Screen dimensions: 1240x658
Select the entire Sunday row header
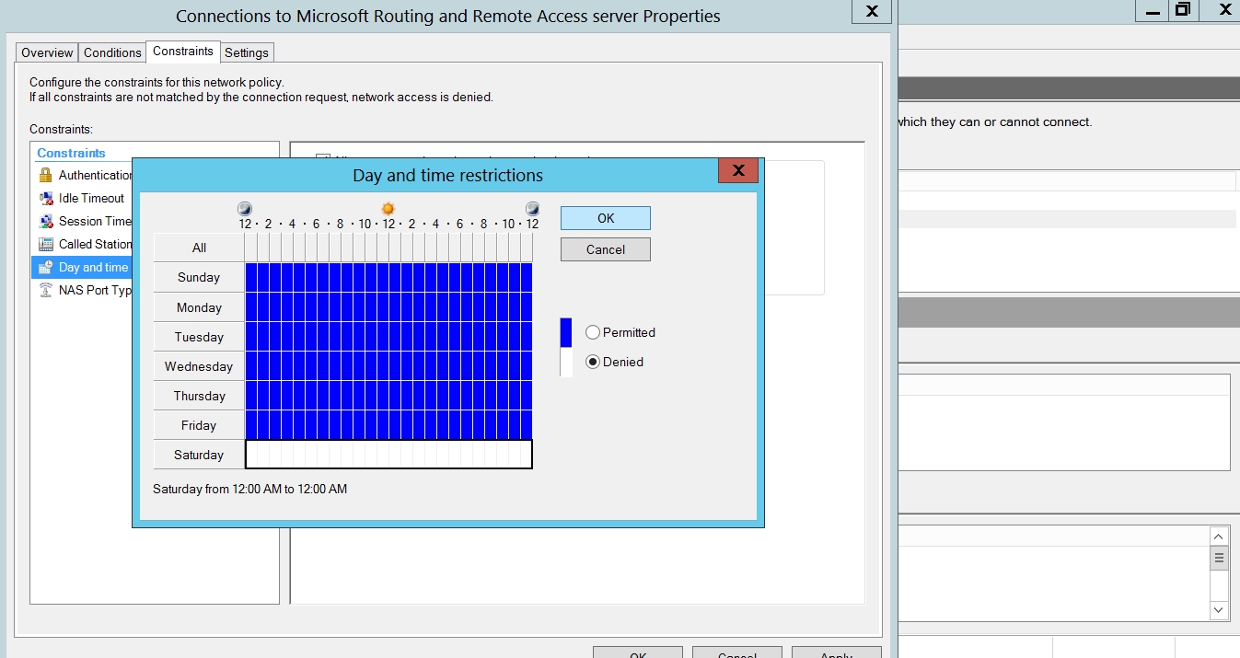point(199,277)
